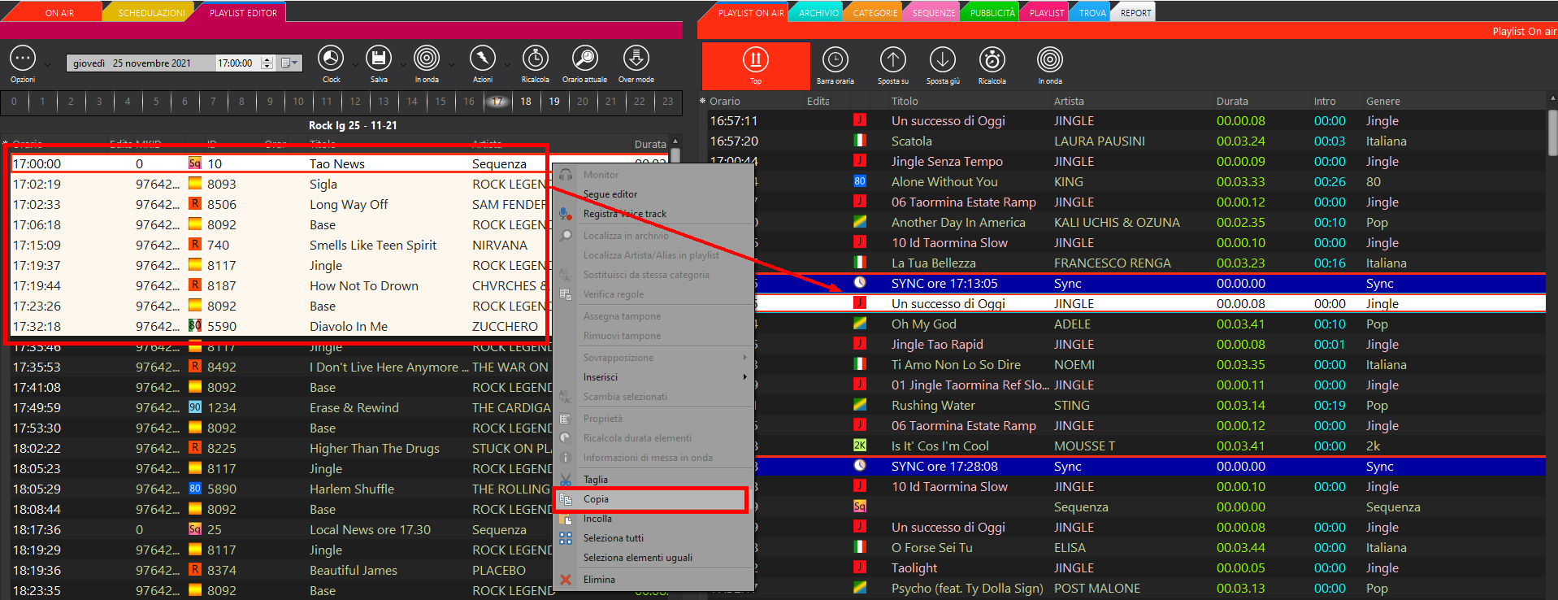Click Ricalcola in the on-air playlist toolbar

click(992, 59)
